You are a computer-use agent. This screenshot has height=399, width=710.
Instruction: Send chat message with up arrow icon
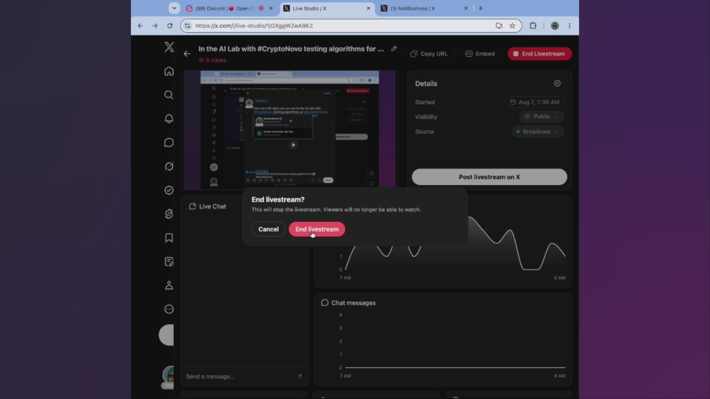(x=300, y=376)
